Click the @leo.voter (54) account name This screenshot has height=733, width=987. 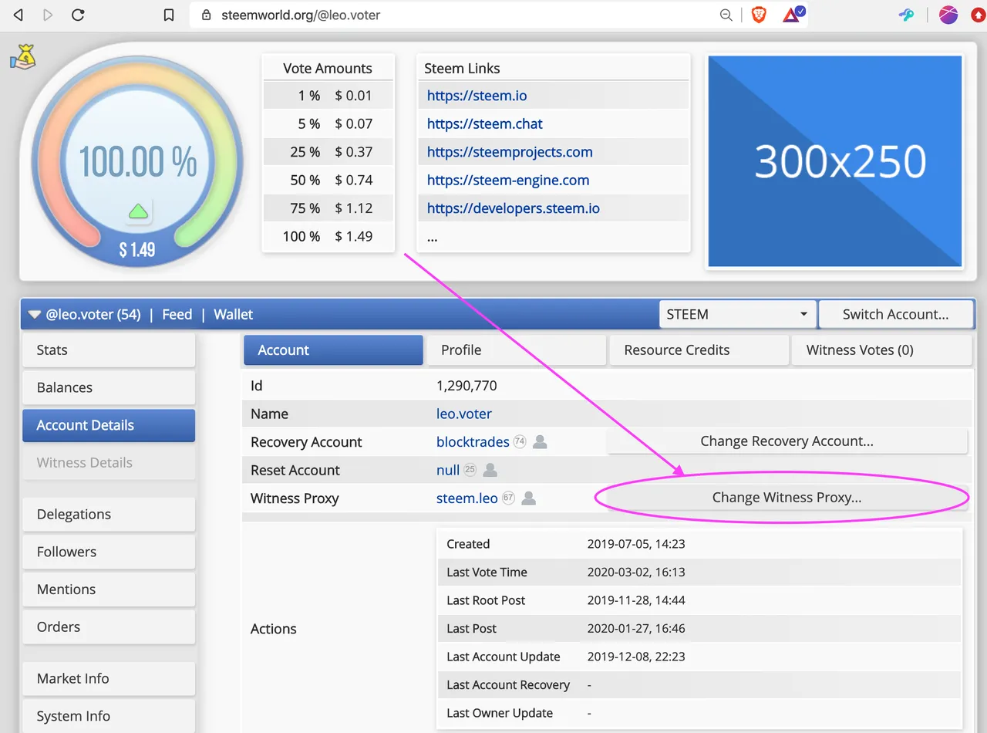(x=93, y=314)
